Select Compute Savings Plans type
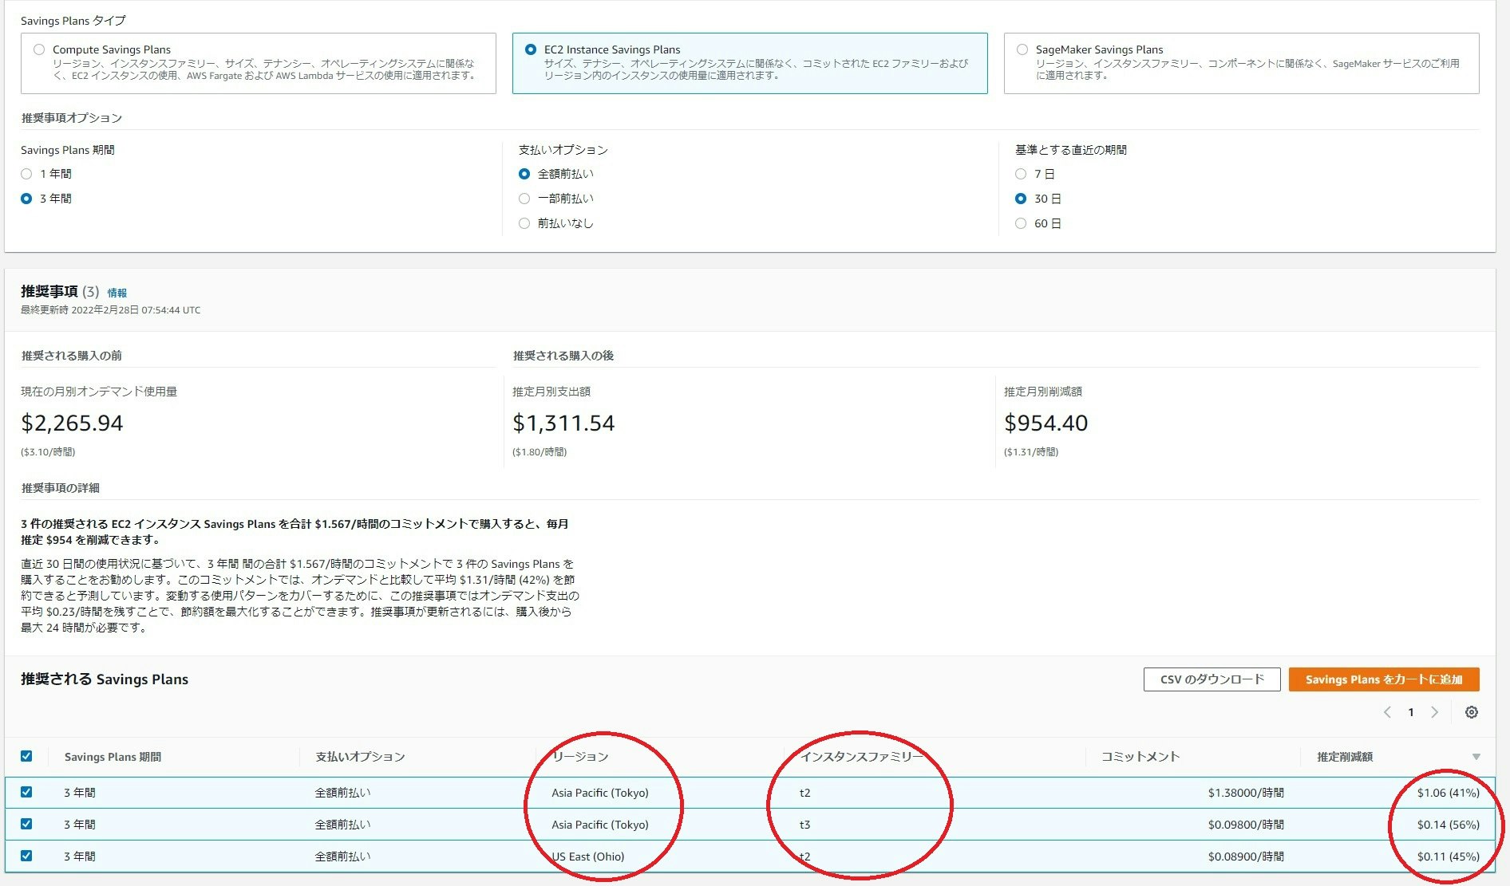This screenshot has height=886, width=1510. (x=39, y=49)
